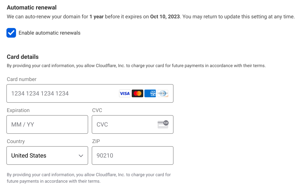Click the "Country" field label
This screenshot has width=306, height=188.
[16, 141]
